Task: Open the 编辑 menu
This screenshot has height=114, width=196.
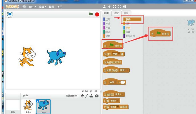Action: pyautogui.click(x=42, y=7)
